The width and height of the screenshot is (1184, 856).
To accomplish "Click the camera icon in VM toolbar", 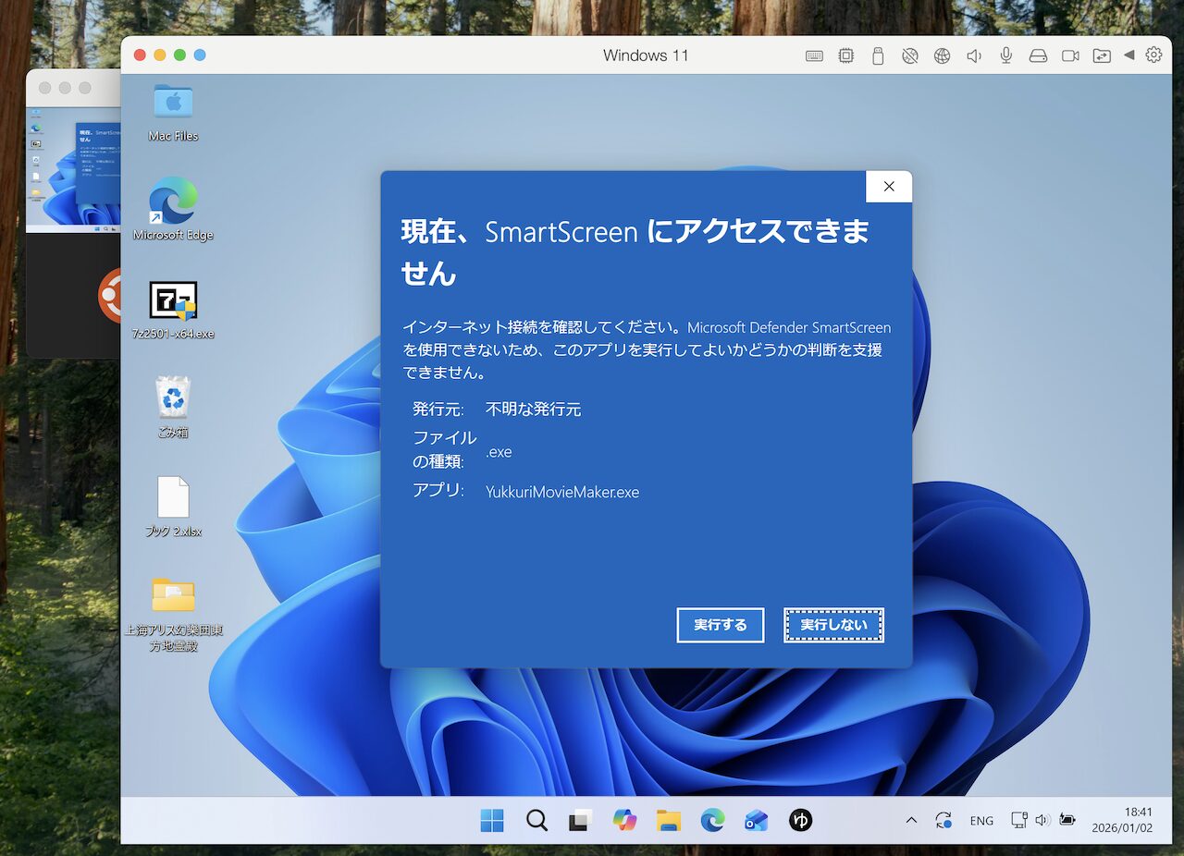I will pos(1070,55).
